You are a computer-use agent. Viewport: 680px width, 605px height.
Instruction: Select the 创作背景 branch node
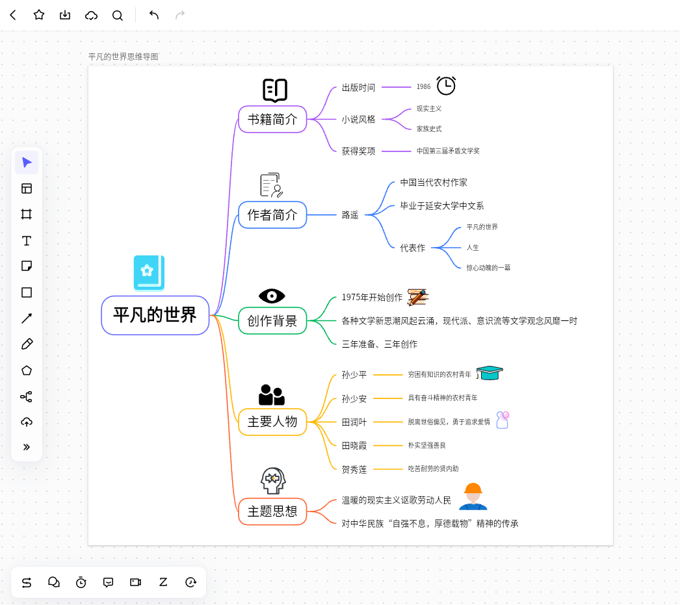tap(272, 321)
